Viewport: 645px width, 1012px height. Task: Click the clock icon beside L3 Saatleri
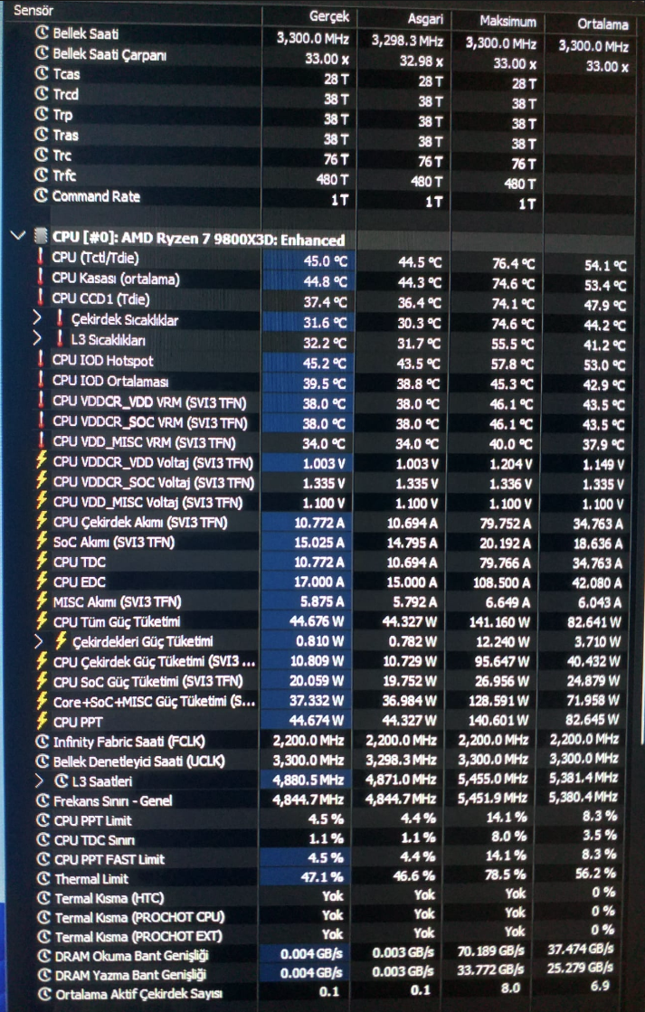[x=62, y=781]
